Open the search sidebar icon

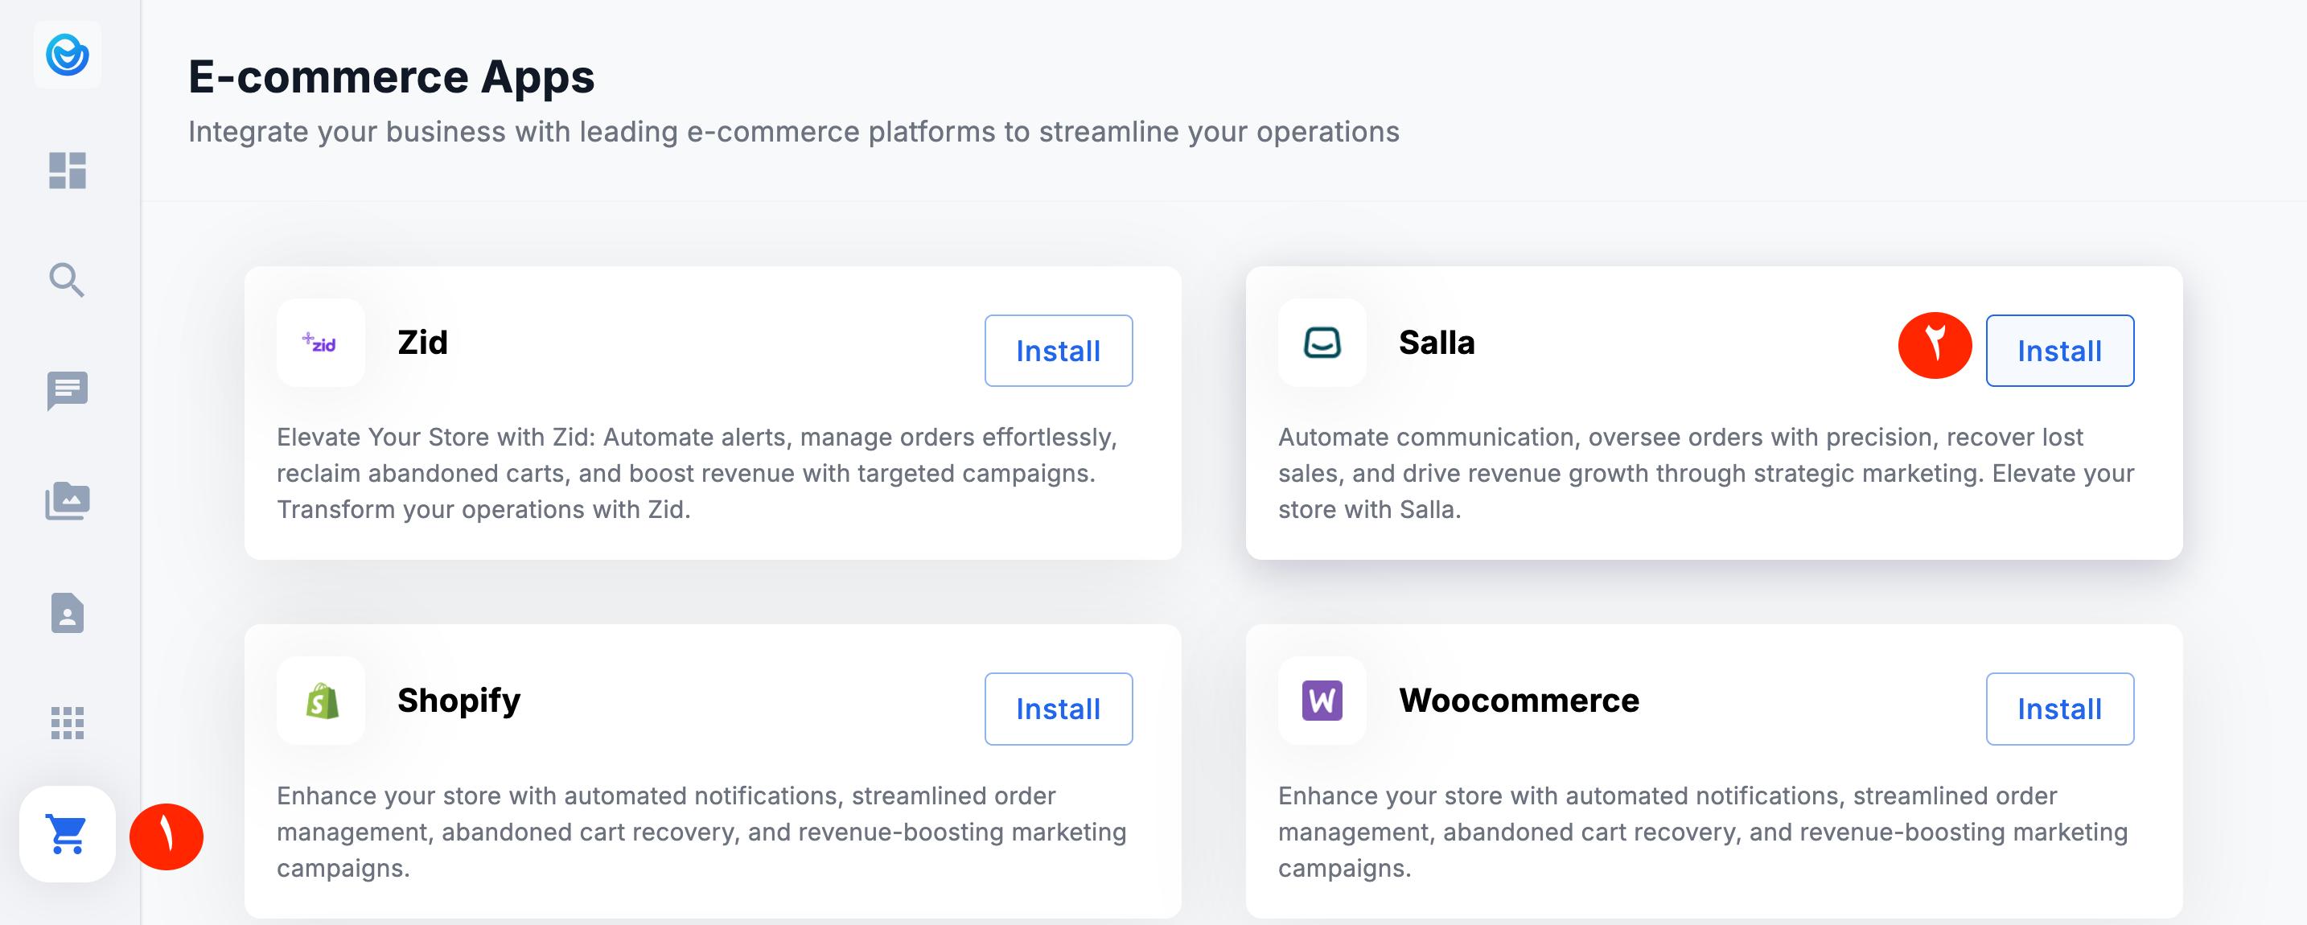point(68,280)
